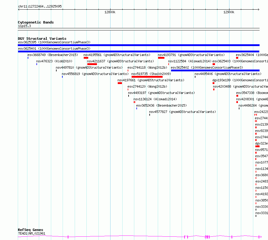Click chr11:12722464..12925095 coordinates text

tap(40, 6)
